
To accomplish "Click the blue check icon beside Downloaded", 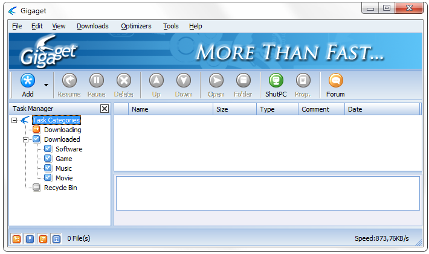I will coord(36,139).
